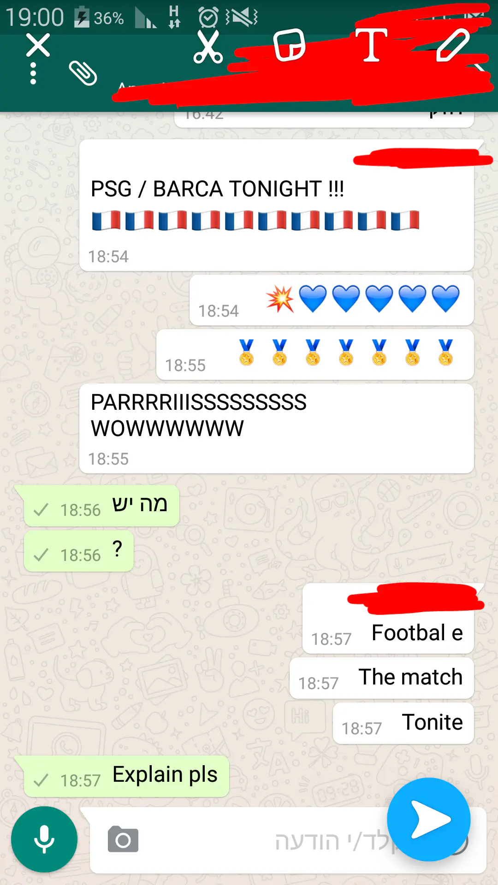This screenshot has width=498, height=885.
Task: Hit the blue send arrow button
Action: [429, 820]
